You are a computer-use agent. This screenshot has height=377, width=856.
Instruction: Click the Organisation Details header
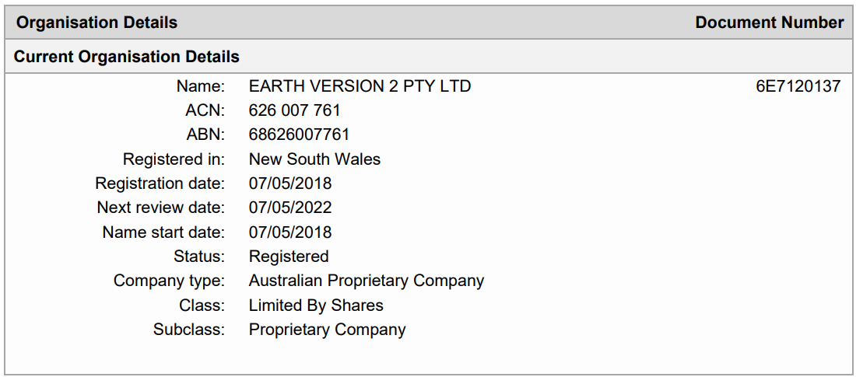[x=96, y=23]
